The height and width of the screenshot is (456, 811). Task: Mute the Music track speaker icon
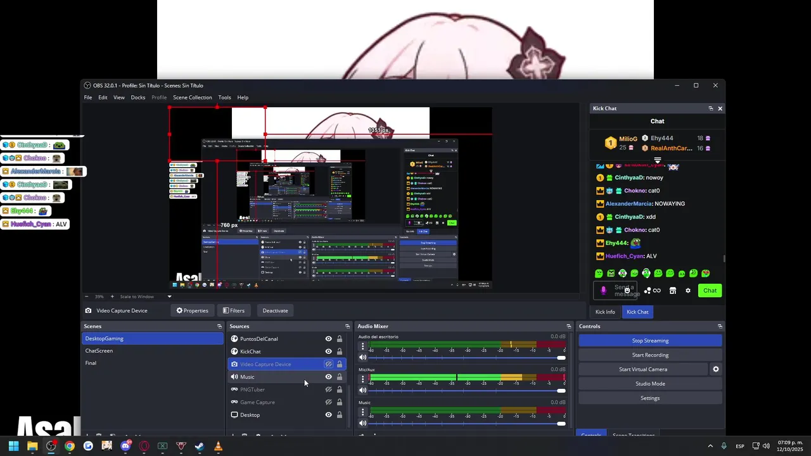362,423
